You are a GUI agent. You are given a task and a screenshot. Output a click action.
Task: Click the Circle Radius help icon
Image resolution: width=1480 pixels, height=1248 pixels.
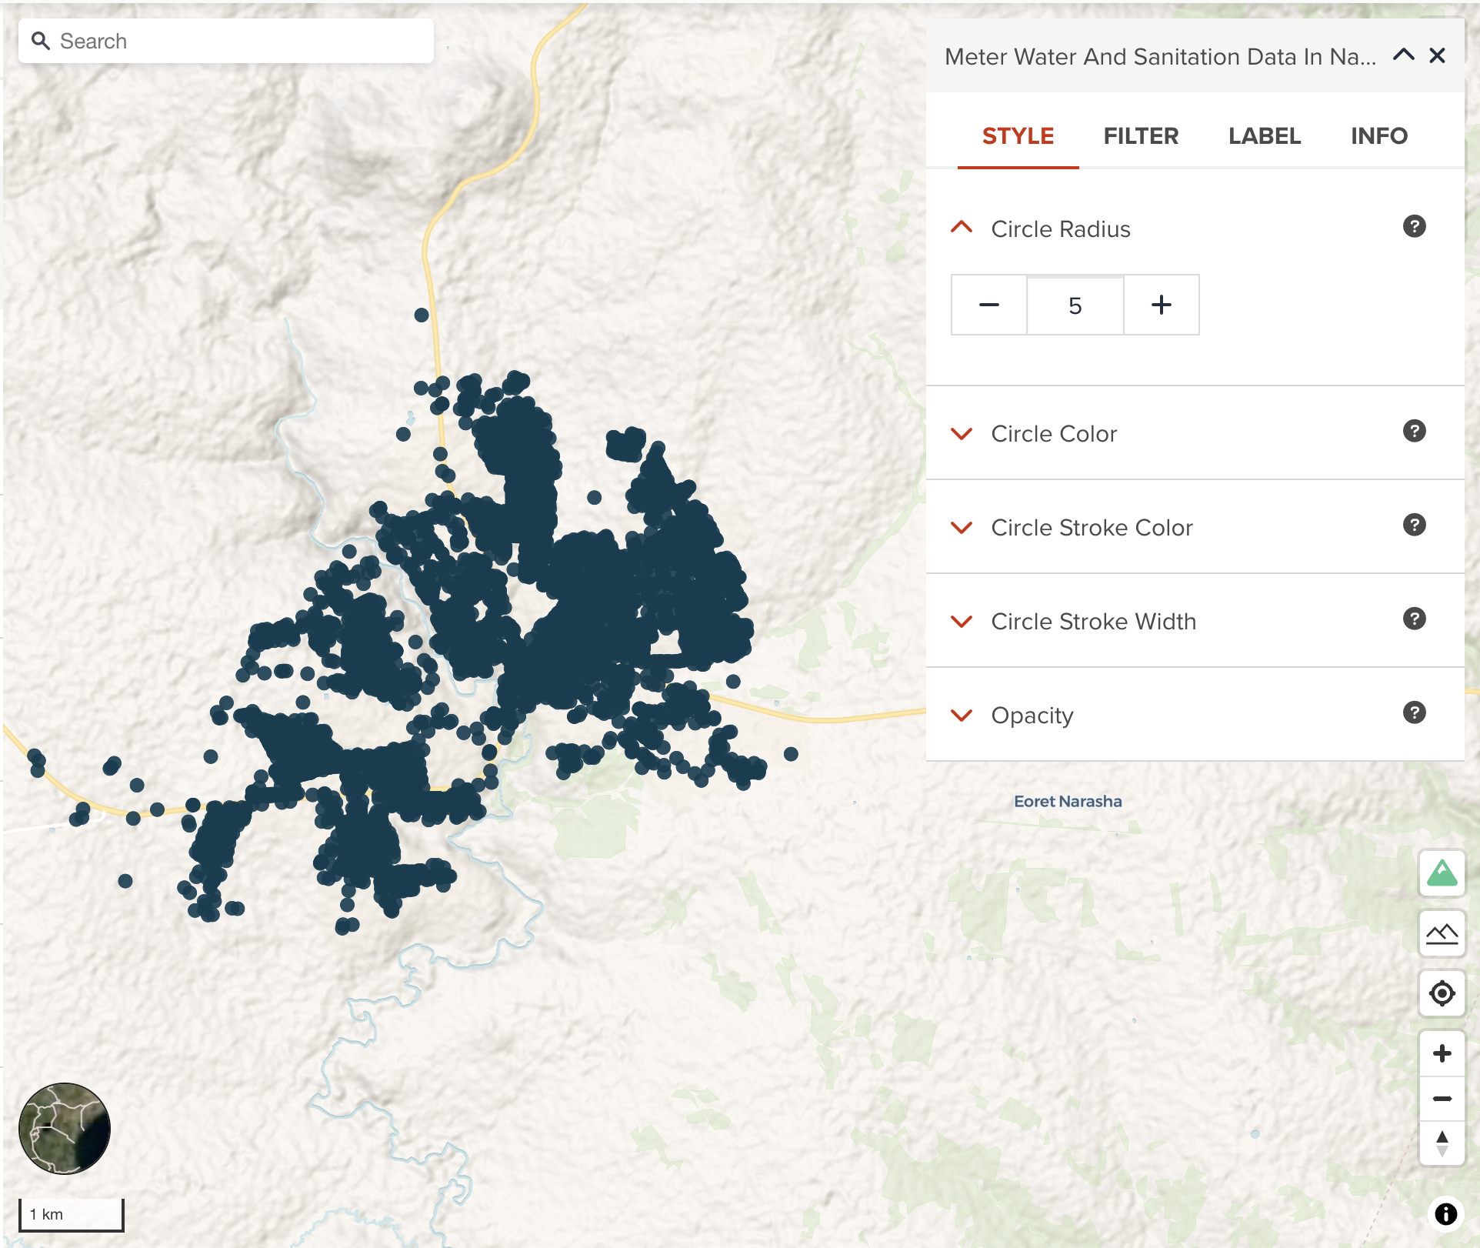click(x=1414, y=226)
